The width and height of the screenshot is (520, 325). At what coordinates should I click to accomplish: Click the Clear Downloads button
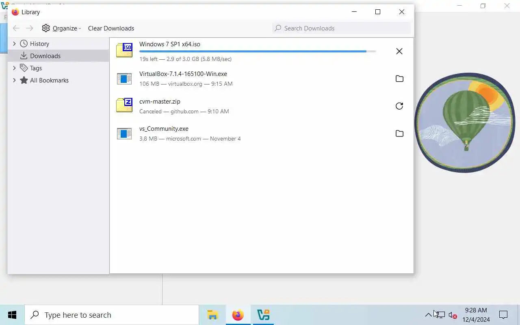pos(111,28)
